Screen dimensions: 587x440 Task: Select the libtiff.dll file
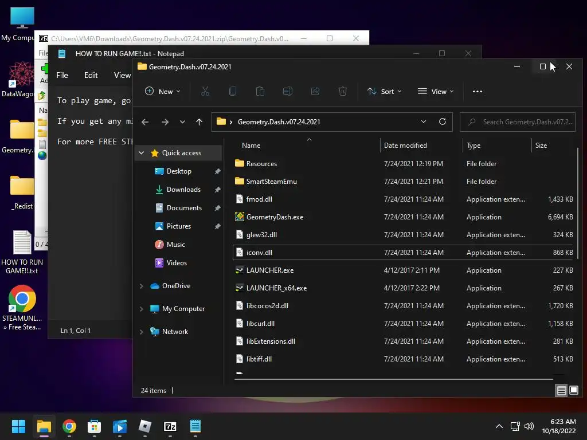(x=259, y=359)
